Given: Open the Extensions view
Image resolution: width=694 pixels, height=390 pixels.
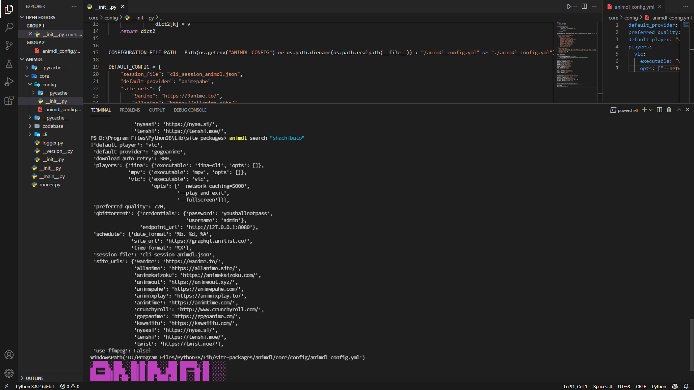Looking at the screenshot, I should tap(9, 100).
